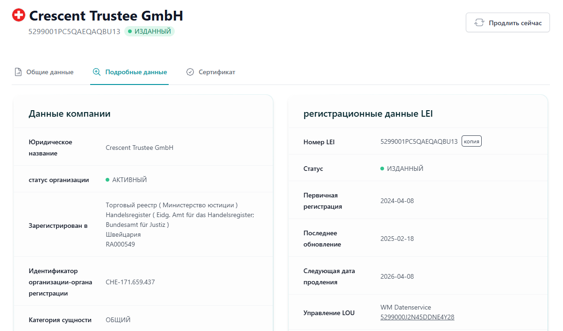
Task: Click the Первичная регистрация date 2024-04-08
Action: tap(398, 200)
